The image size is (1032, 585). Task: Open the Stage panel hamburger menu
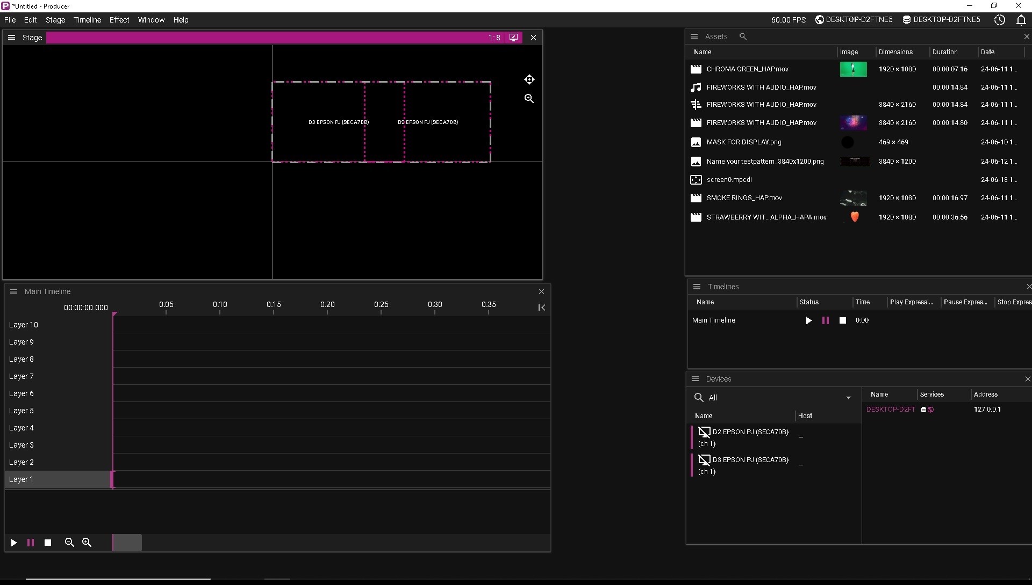[11, 38]
